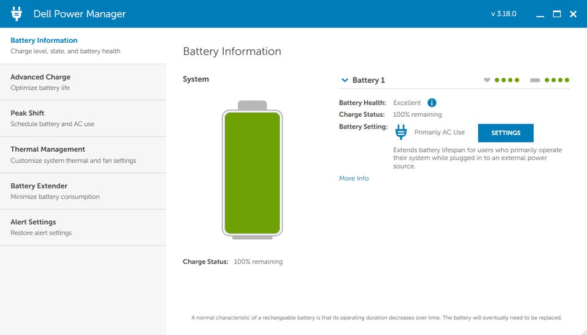Open the More Info link
Image resolution: width=587 pixels, height=335 pixels.
pyautogui.click(x=354, y=178)
